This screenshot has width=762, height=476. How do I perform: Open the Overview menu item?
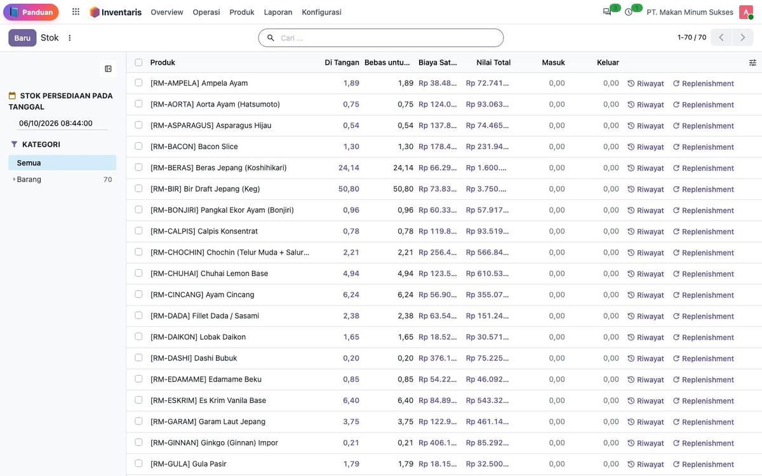[167, 12]
